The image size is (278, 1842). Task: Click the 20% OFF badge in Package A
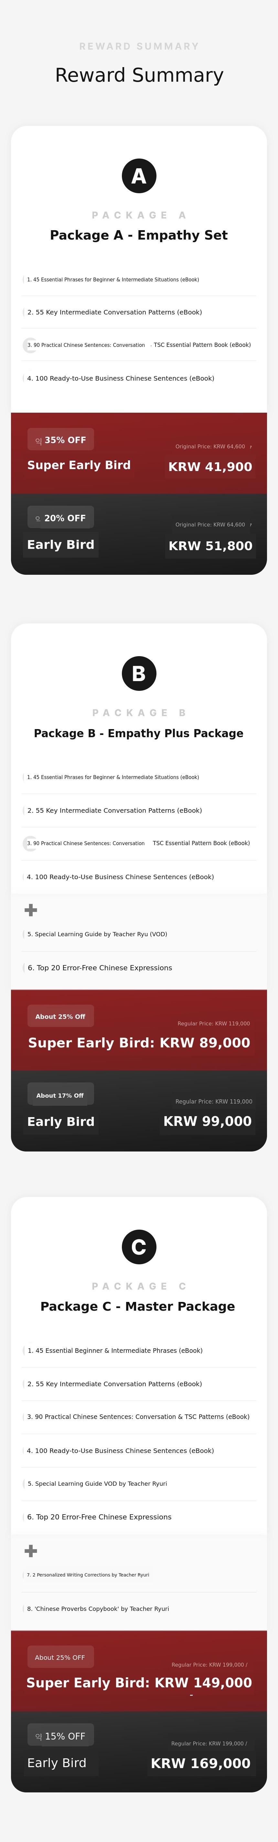click(60, 518)
